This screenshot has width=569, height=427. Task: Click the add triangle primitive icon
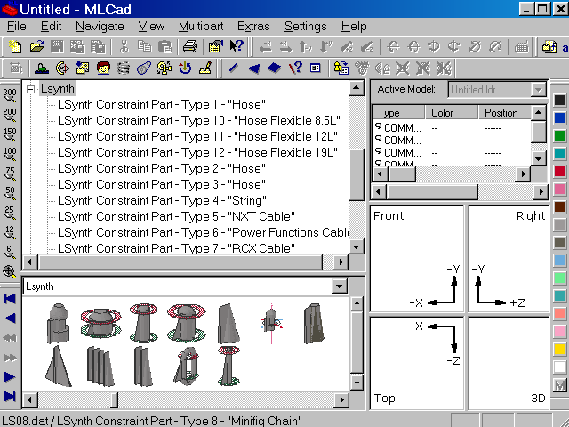coord(254,68)
